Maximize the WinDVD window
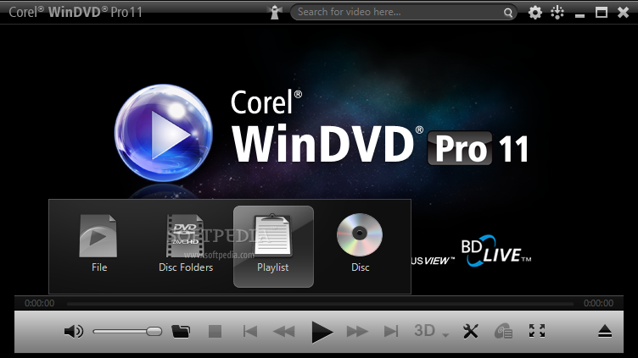Image resolution: width=638 pixels, height=358 pixels. pos(602,12)
